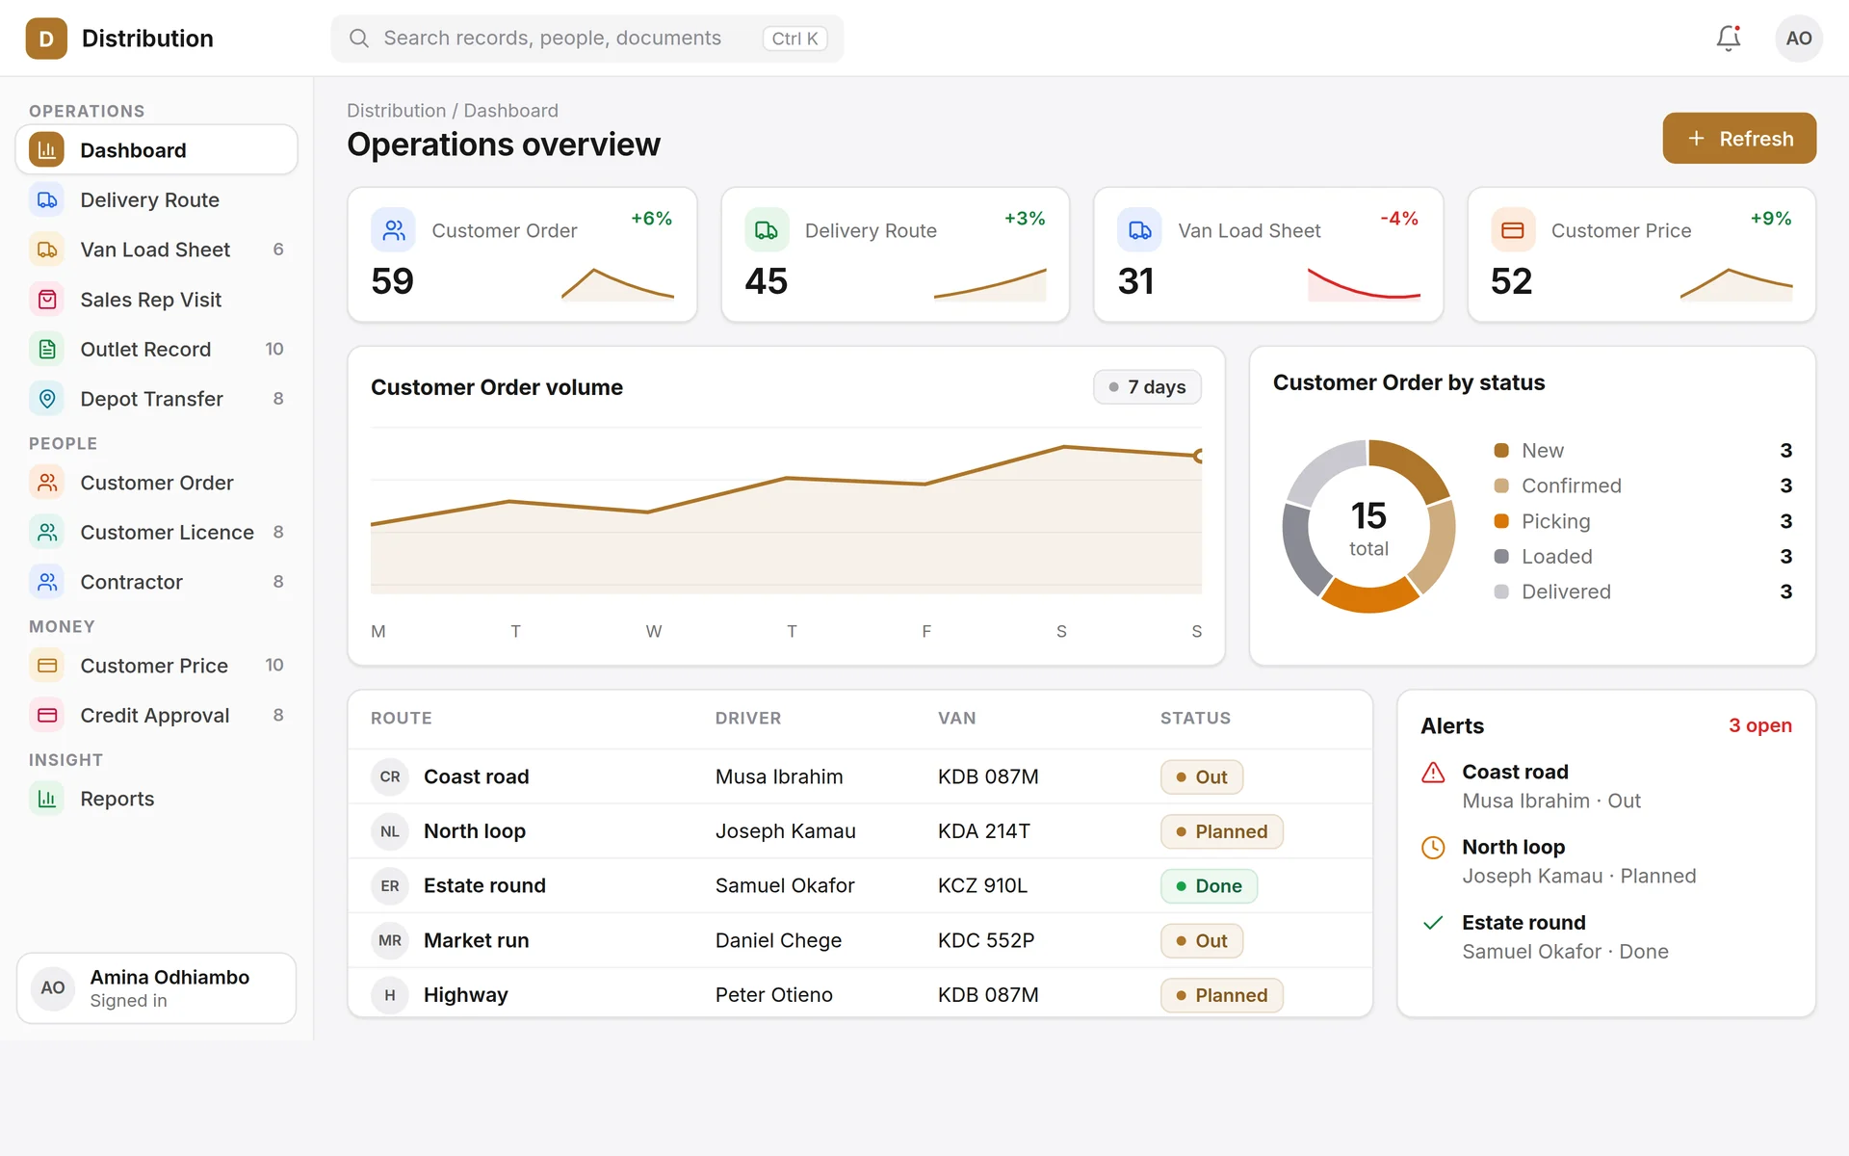Open the Amina Odhiambo profile card
1849x1156 pixels.
156,988
